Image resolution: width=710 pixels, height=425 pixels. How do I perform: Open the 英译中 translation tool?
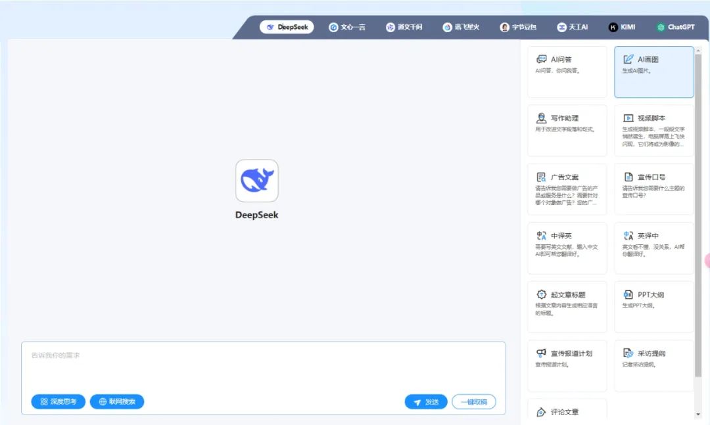tap(653, 248)
